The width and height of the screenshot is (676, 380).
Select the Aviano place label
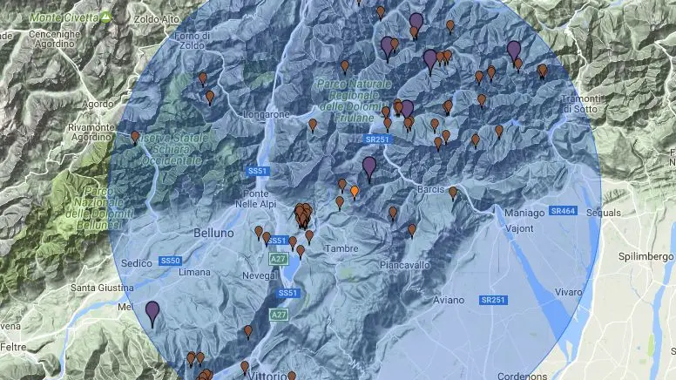click(x=448, y=300)
